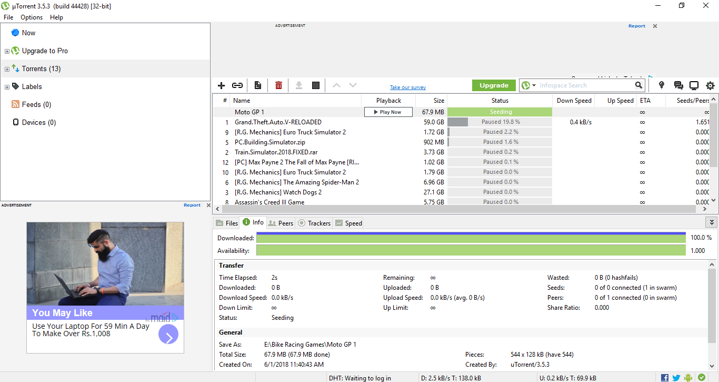Select Watch Dogs 2 torrent row
719x382 pixels.
461,192
